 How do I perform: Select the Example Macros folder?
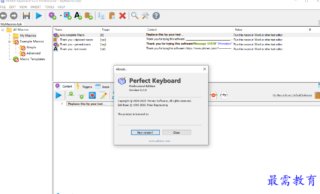click(x=32, y=41)
